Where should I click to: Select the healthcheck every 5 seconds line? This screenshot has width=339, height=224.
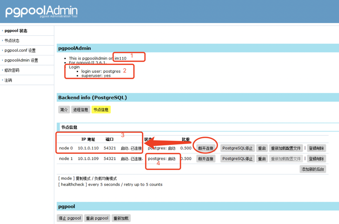[x=110, y=184]
